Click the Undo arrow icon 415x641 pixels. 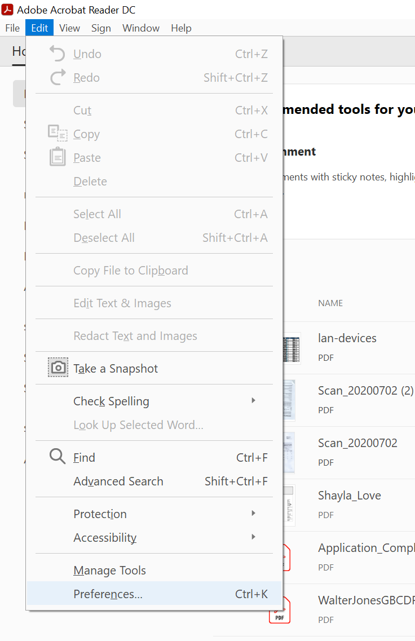58,54
